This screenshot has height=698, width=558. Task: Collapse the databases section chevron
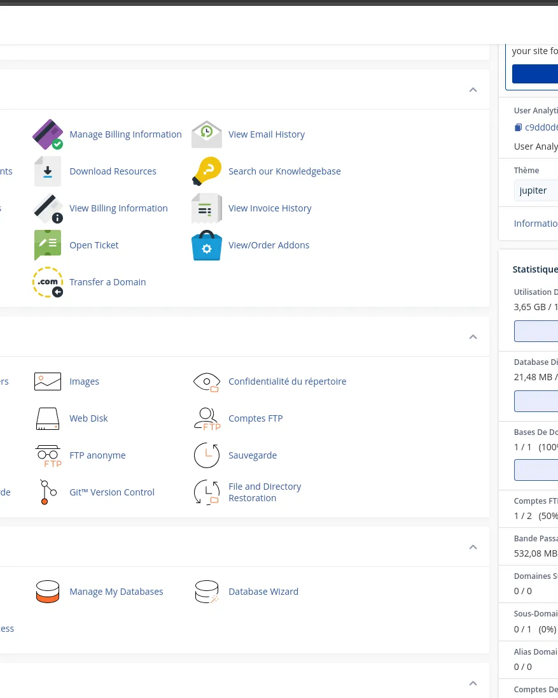[473, 547]
